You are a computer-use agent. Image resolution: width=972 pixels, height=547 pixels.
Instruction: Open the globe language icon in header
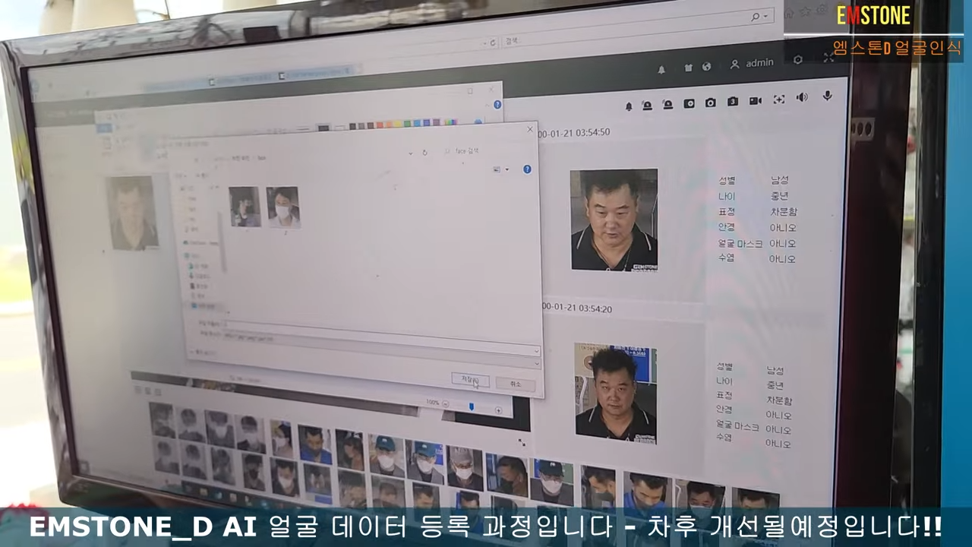[706, 67]
